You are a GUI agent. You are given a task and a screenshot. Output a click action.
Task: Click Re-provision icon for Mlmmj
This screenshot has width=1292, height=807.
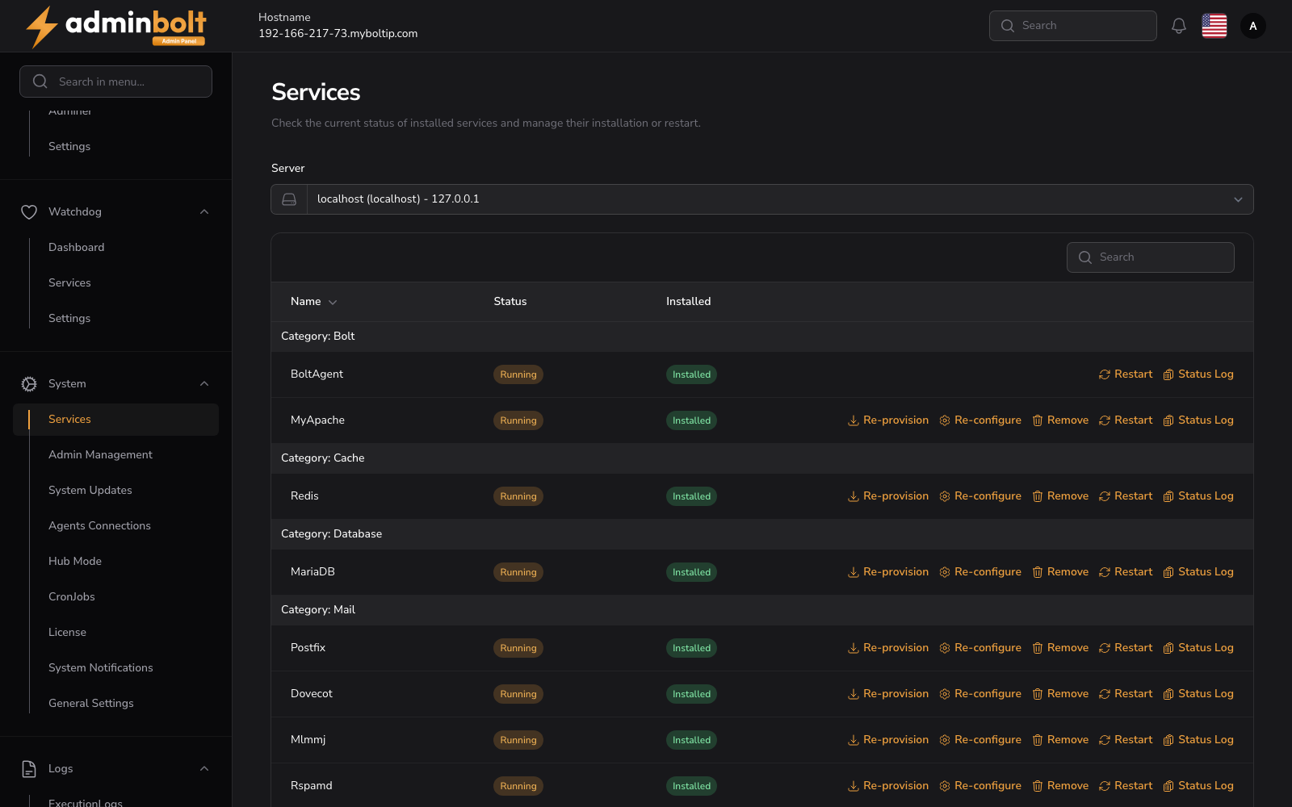(854, 740)
